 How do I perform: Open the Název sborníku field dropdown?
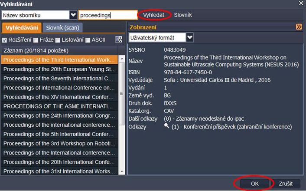73,15
